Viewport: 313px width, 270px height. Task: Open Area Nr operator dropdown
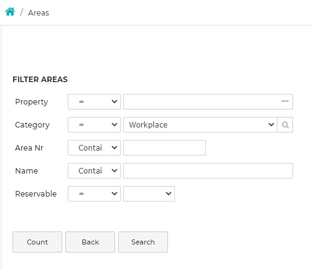click(94, 148)
